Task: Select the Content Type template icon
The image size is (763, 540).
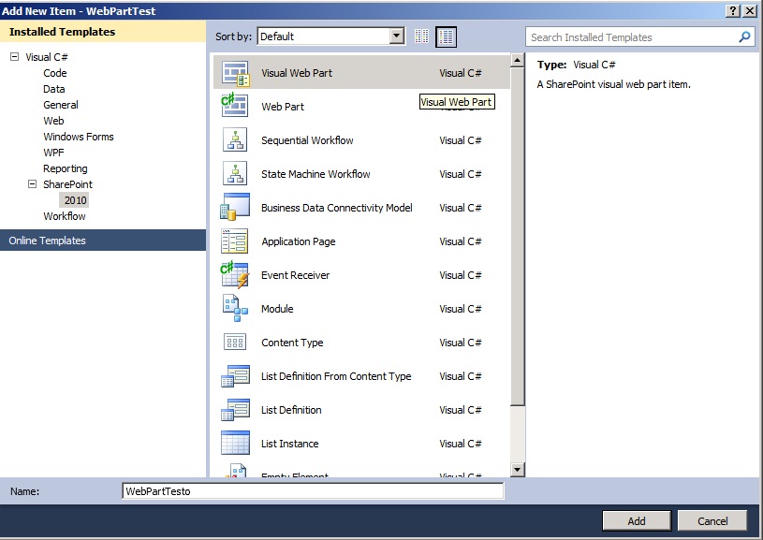Action: click(235, 343)
